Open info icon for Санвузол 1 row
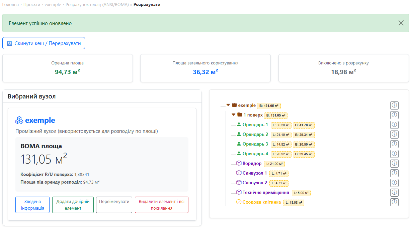The image size is (418, 227). click(x=394, y=173)
